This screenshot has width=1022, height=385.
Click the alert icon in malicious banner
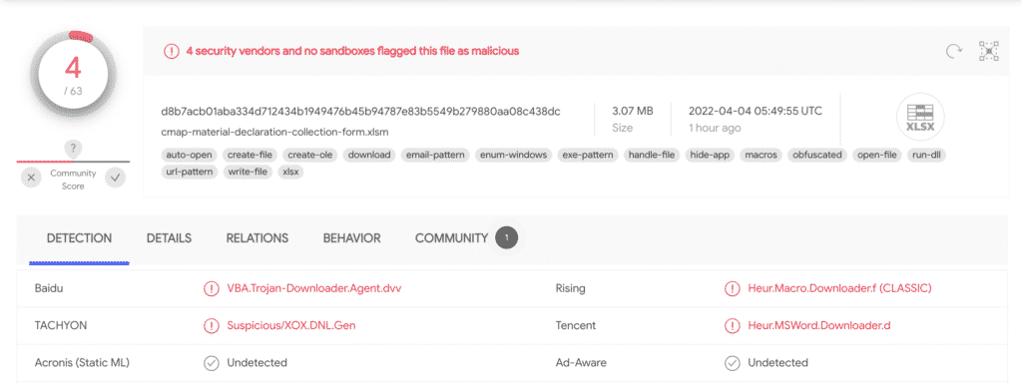tap(172, 51)
